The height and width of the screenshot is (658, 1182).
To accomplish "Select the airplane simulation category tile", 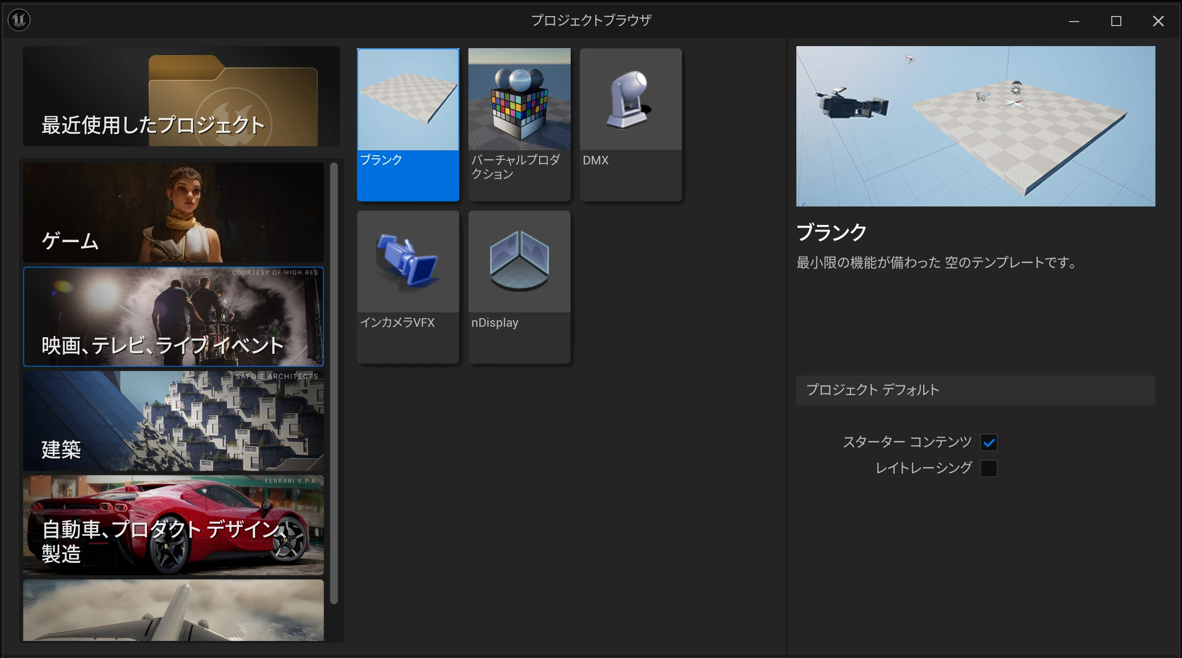I will 173,610.
